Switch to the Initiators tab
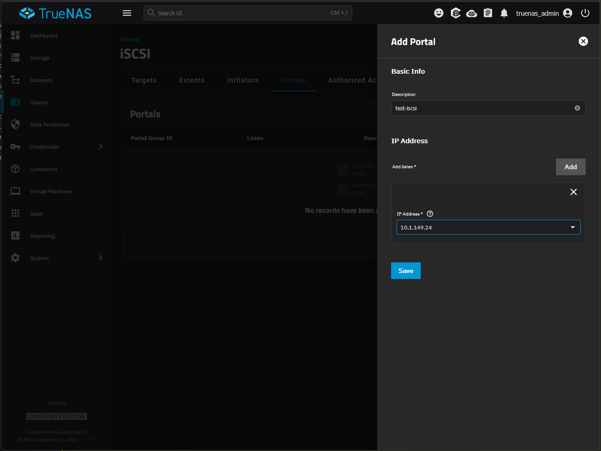Image resolution: width=601 pixels, height=451 pixels. pyautogui.click(x=243, y=80)
